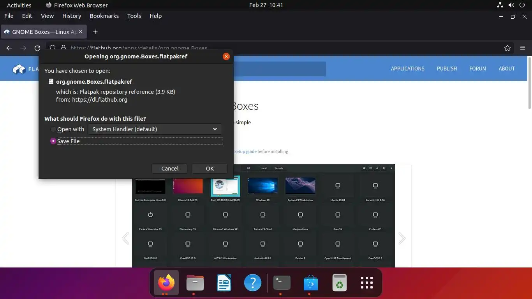
Task: Open the History menu
Action: pyautogui.click(x=72, y=16)
